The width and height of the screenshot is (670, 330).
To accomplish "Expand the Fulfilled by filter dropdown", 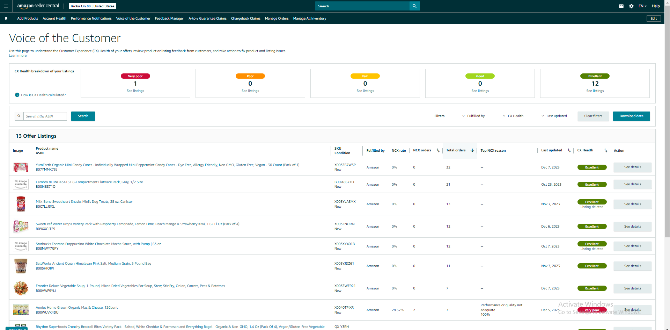I will point(473,116).
